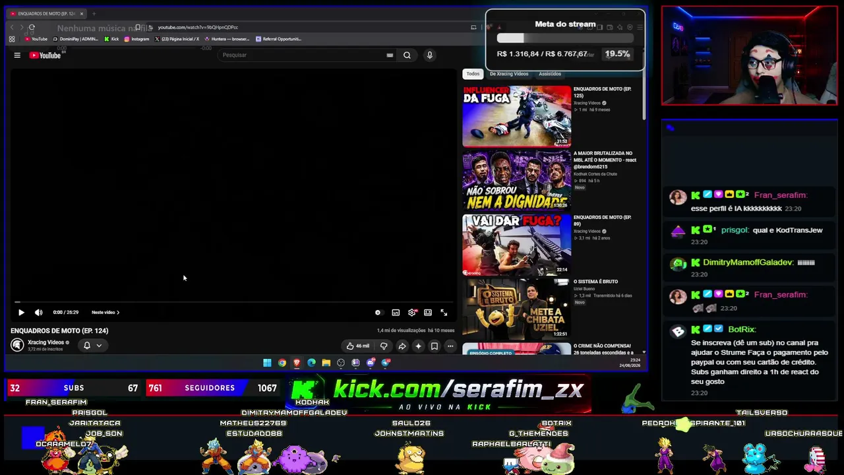Open 'O SISTEMA É BRUTO' video title
The height and width of the screenshot is (475, 844).
(595, 282)
